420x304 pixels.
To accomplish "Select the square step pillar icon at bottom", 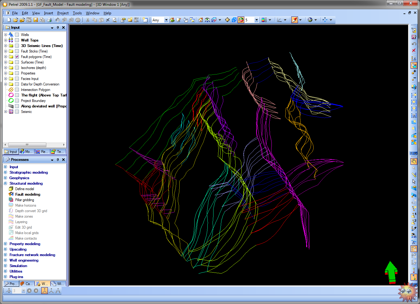I will pos(58,291).
